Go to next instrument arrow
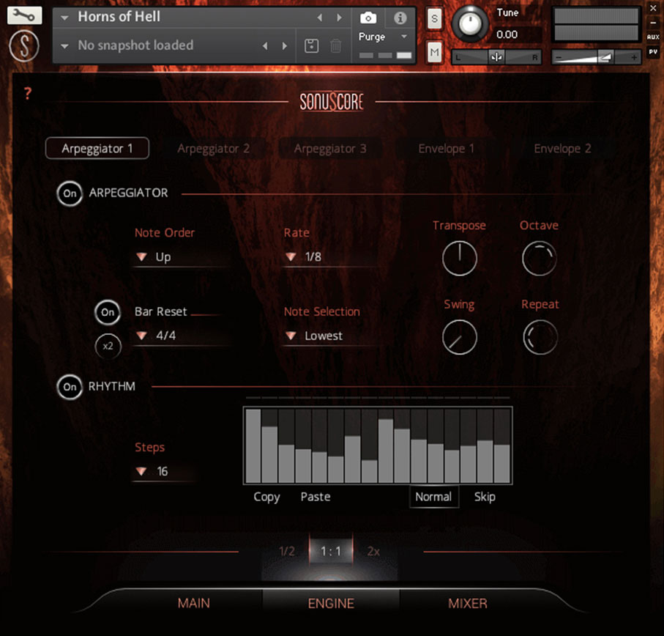This screenshot has height=636, width=664. [x=339, y=18]
